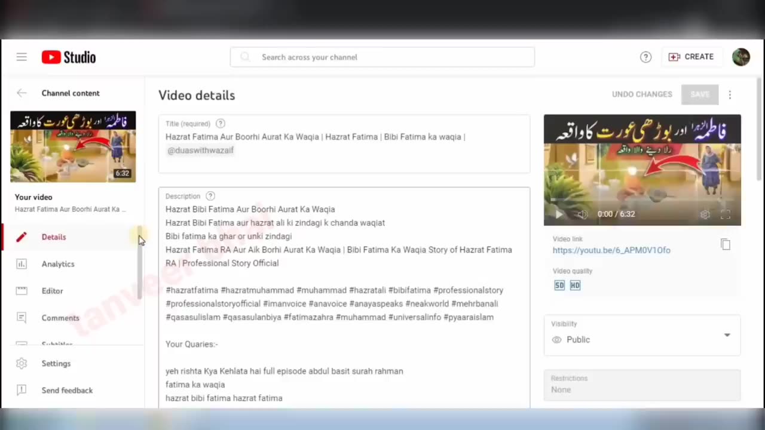Open the help question mark icon
This screenshot has height=430, width=765.
point(645,57)
